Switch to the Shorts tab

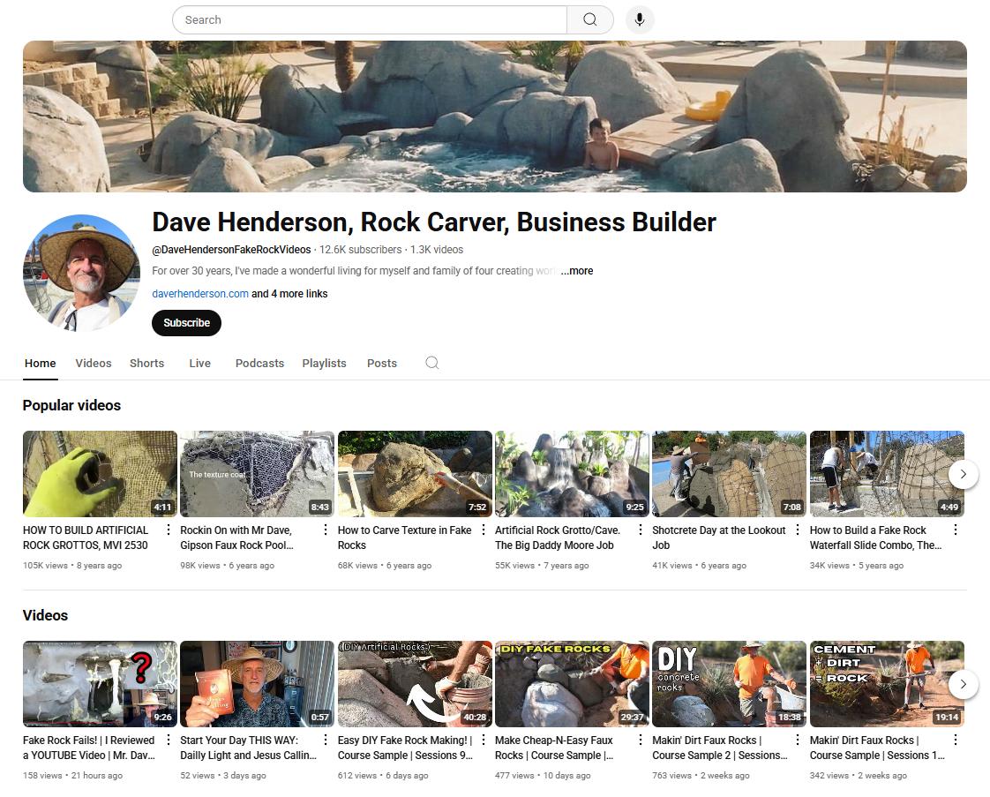click(146, 363)
